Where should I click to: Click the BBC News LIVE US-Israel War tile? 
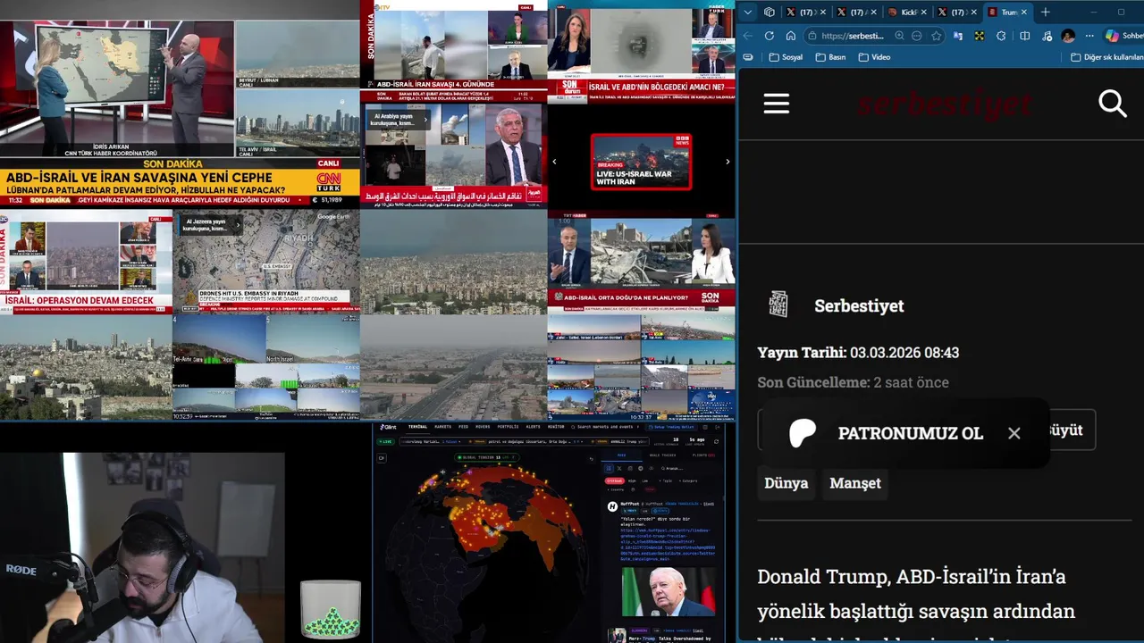pyautogui.click(x=641, y=162)
